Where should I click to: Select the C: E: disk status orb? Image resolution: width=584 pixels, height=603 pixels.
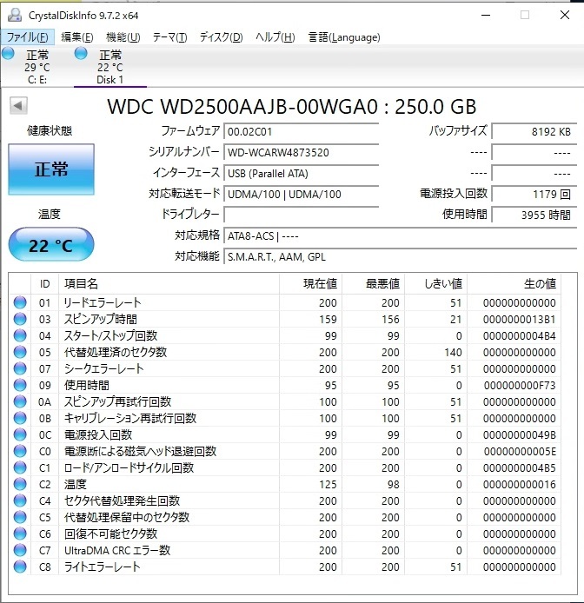(8, 54)
